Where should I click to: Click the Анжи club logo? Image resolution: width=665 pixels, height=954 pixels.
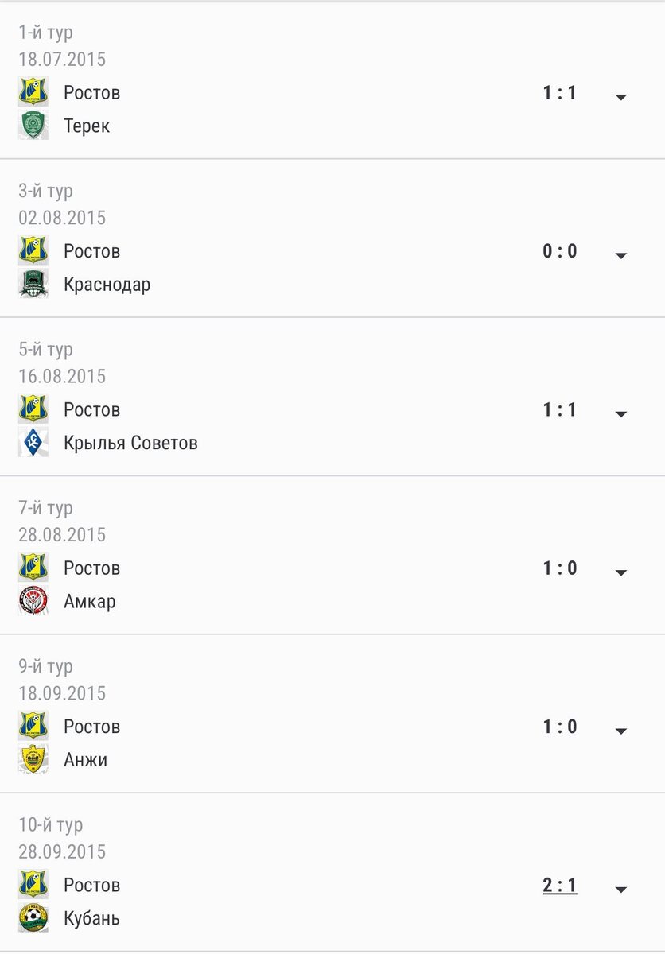pos(33,759)
